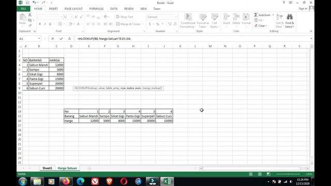This screenshot has height=186, width=331.
Task: Click the Copy icon
Action: point(30,20)
